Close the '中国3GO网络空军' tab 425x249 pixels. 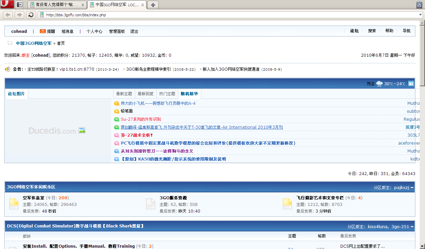pos(143,5)
